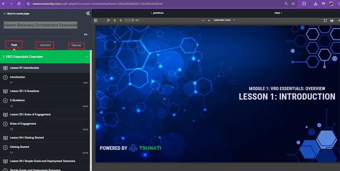The image size is (340, 171).
Task: Open Lesson 03 | Rules of Engagement reading
Action: point(45,114)
